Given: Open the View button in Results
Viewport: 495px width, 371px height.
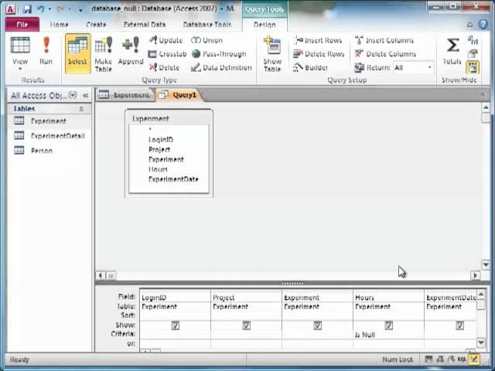Looking at the screenshot, I should [20, 53].
